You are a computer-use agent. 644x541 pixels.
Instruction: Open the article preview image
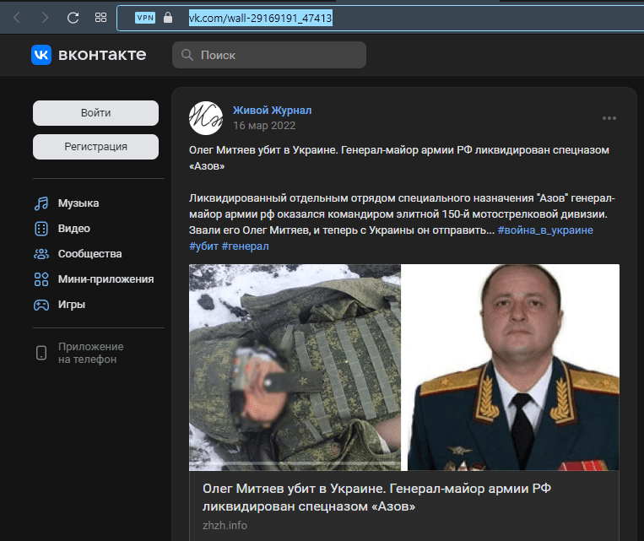[x=404, y=367]
